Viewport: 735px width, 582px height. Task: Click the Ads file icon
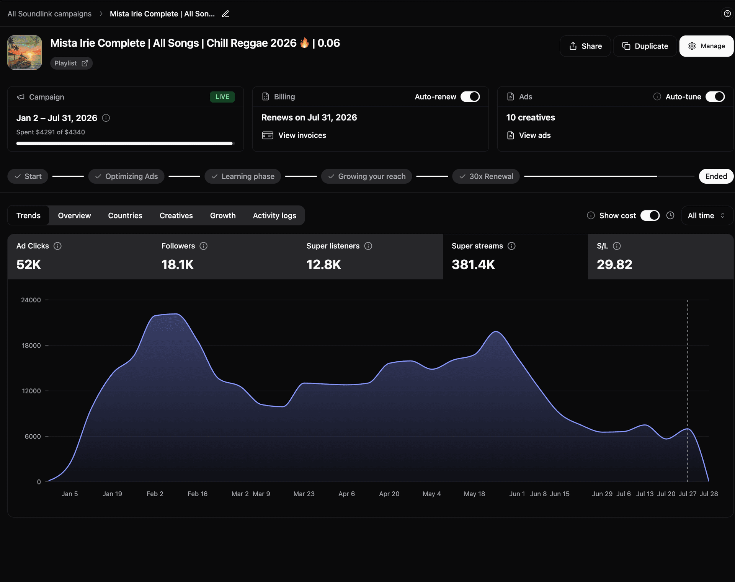pyautogui.click(x=511, y=96)
